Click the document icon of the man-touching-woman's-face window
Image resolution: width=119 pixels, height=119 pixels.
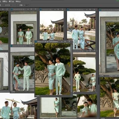12,46
